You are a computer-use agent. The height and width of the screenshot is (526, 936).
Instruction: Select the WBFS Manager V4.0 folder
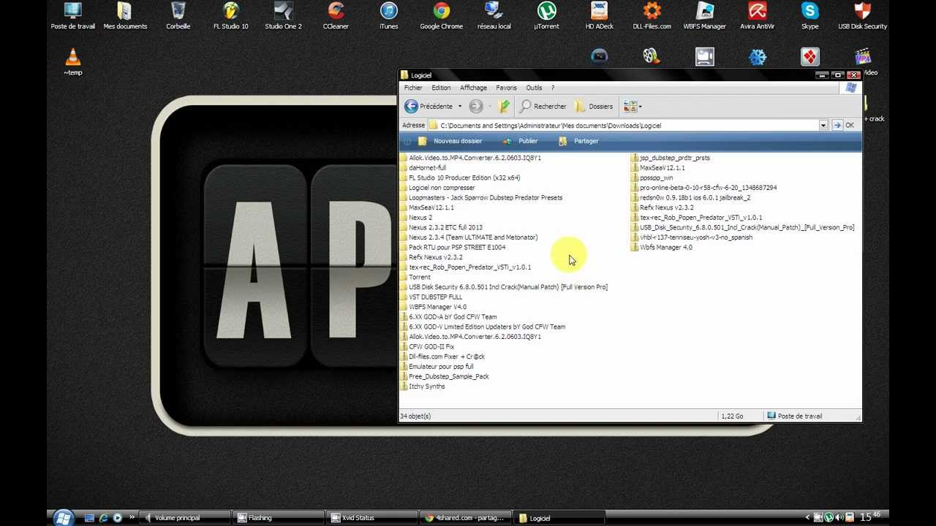click(433, 307)
